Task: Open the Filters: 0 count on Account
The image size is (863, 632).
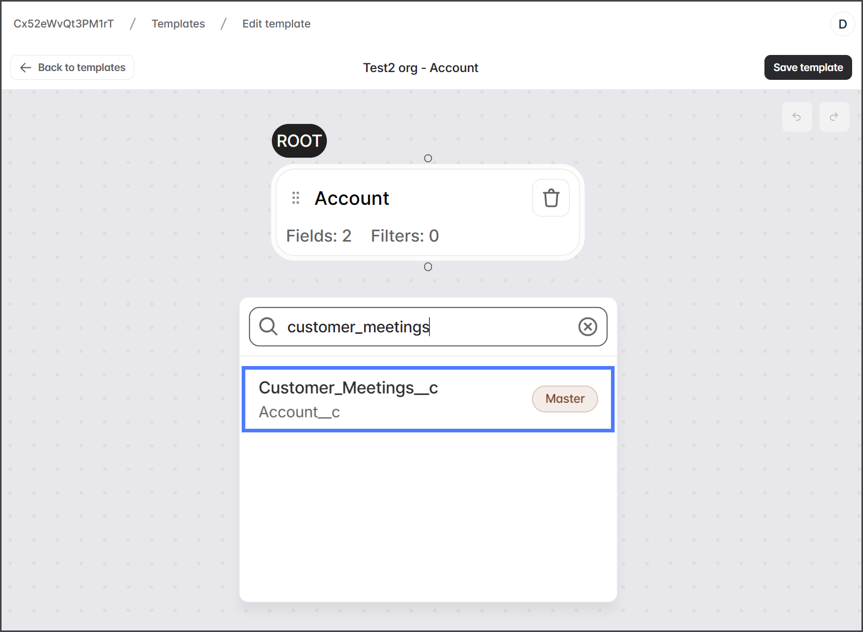Action: tap(405, 236)
